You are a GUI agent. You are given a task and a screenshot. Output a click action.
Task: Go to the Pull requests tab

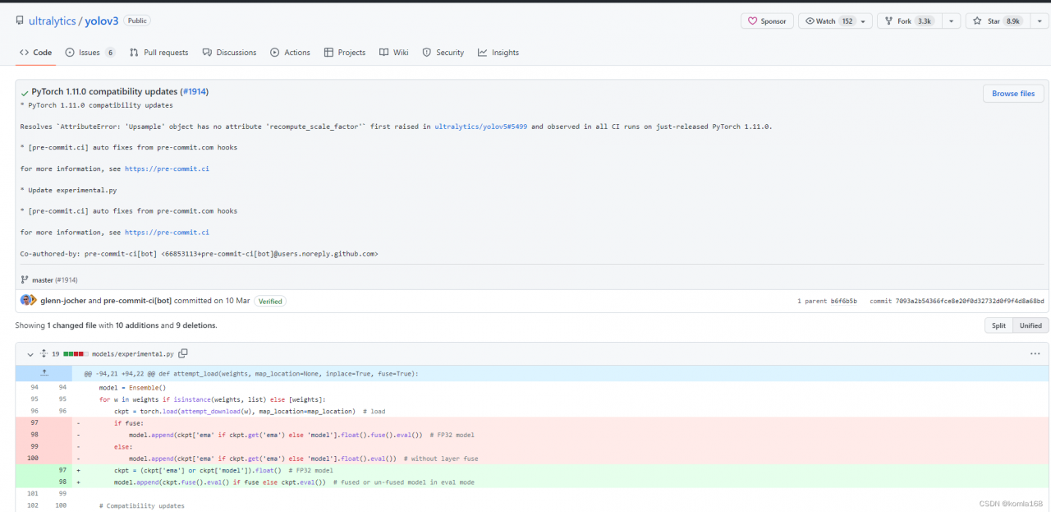click(x=158, y=53)
